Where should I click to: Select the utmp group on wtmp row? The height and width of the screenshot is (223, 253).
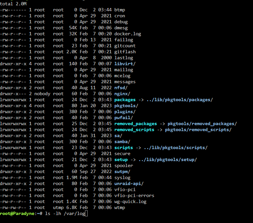pyautogui.click(x=58, y=208)
